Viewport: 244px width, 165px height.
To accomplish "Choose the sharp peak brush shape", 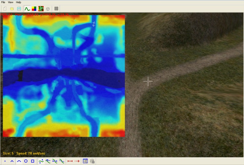I will 12,161.
